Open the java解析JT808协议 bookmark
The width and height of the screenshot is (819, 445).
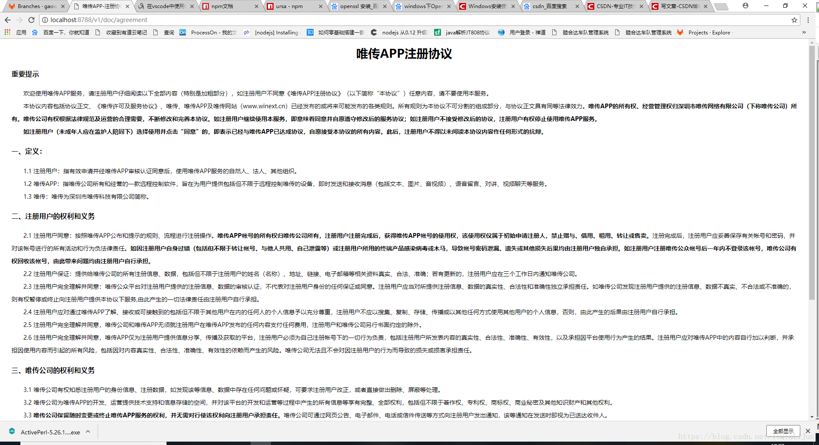point(462,32)
